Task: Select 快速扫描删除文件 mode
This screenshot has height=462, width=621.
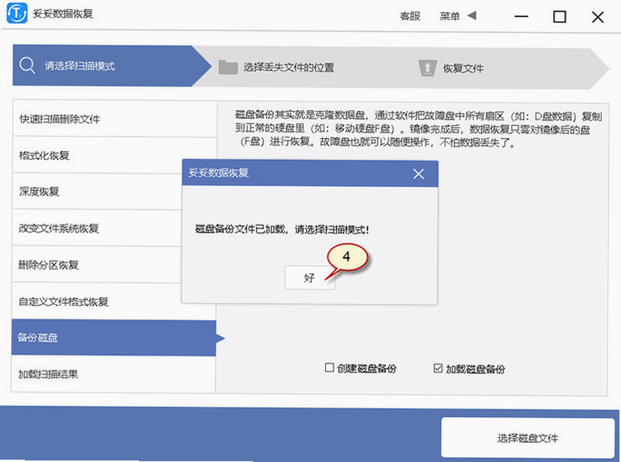Action: [114, 119]
